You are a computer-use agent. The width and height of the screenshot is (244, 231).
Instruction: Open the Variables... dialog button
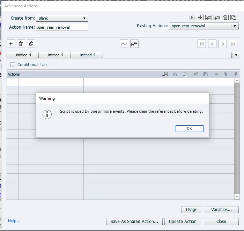221,210
